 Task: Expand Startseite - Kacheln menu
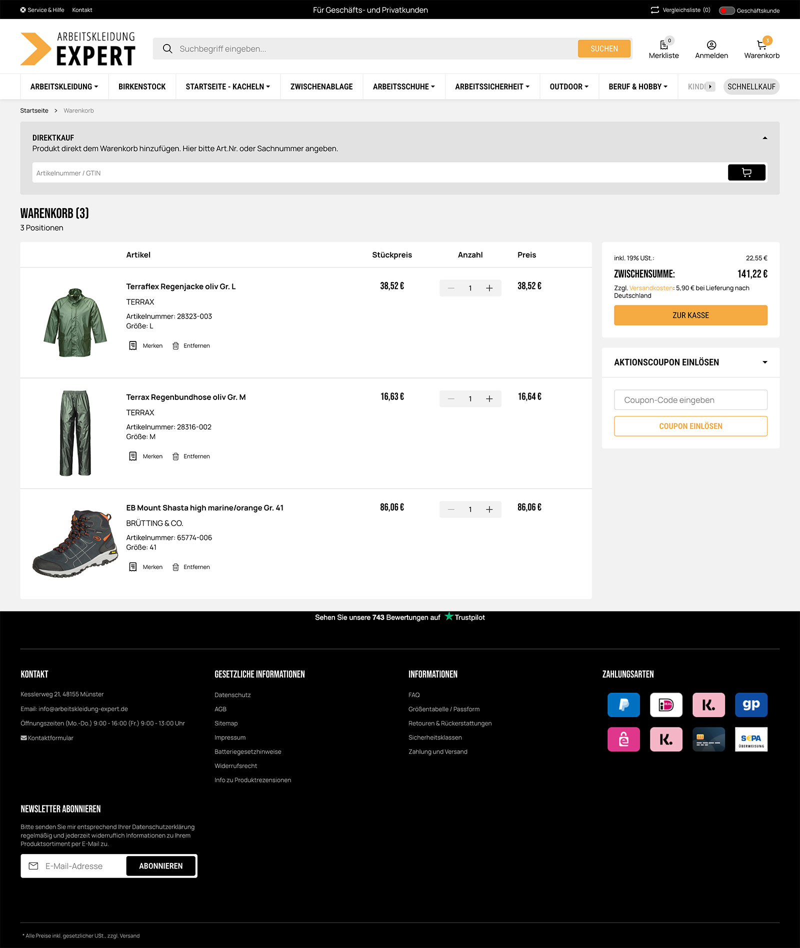pyautogui.click(x=228, y=86)
